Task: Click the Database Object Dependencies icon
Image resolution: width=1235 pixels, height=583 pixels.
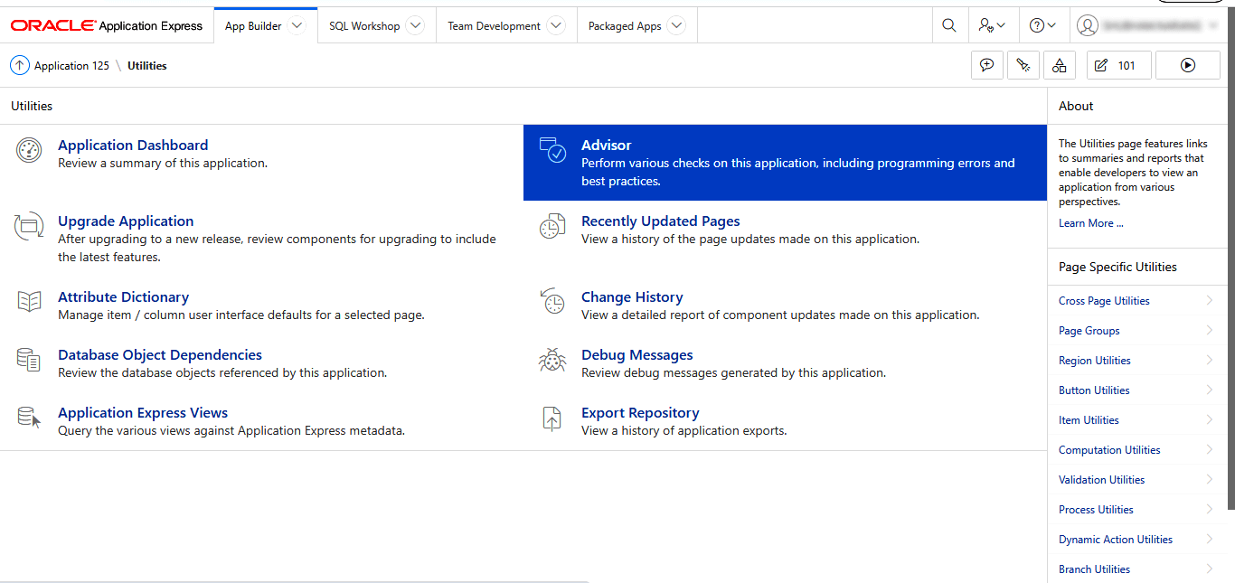Action: click(x=29, y=359)
